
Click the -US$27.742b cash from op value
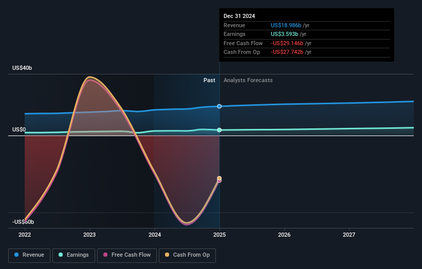pyautogui.click(x=287, y=52)
